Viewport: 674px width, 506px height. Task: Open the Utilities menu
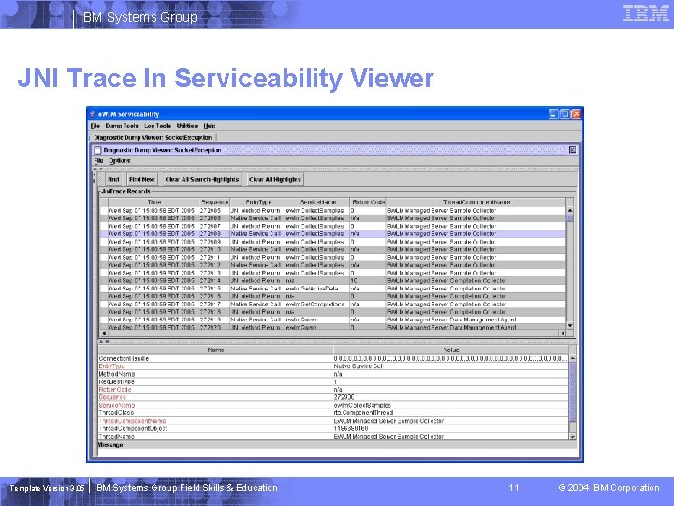(x=187, y=126)
